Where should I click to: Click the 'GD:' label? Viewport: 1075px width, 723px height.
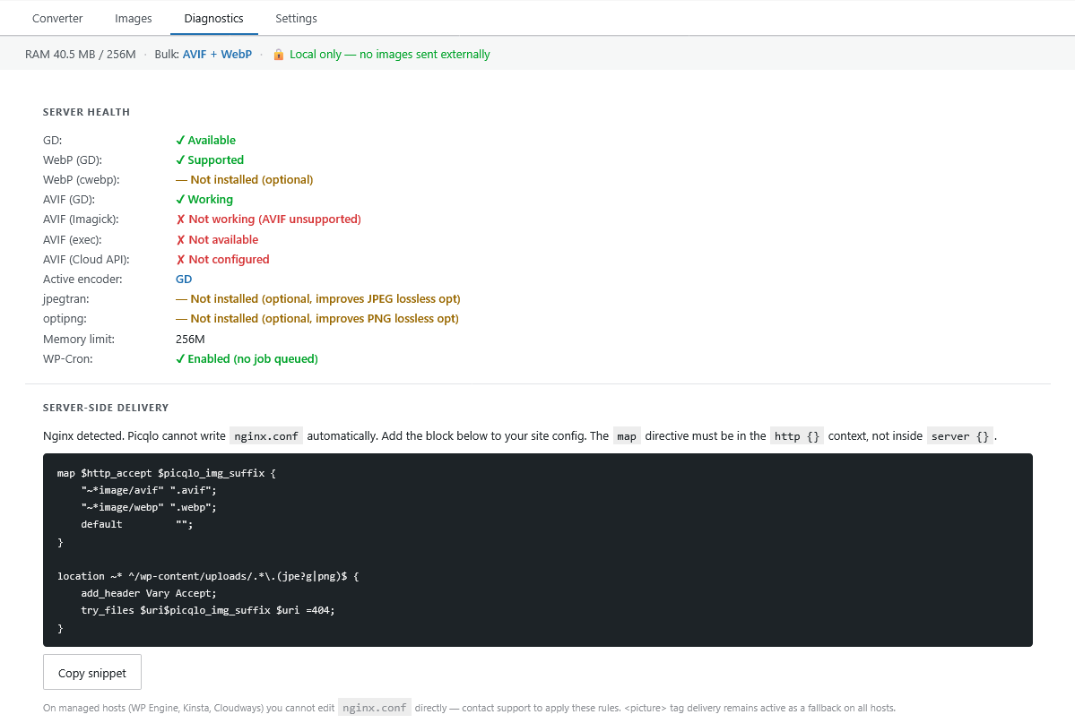tap(52, 141)
